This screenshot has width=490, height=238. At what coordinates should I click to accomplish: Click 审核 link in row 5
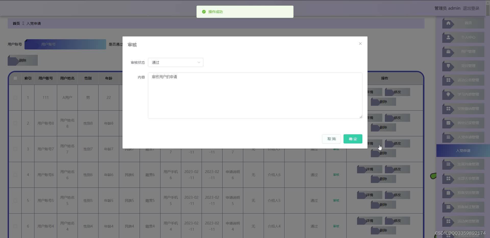coord(336,201)
